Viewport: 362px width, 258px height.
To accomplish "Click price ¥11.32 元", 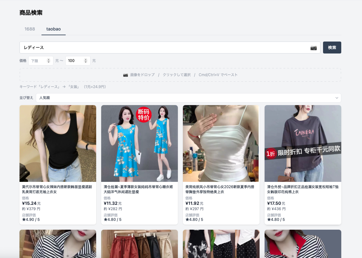I will pyautogui.click(x=113, y=204).
